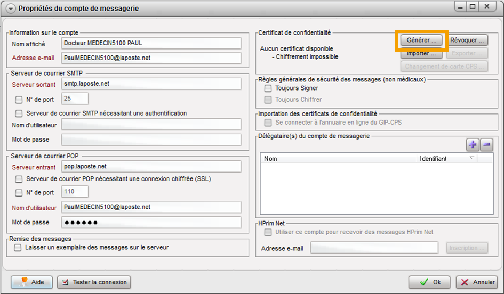Click the POP Mot de passe field

(x=151, y=223)
